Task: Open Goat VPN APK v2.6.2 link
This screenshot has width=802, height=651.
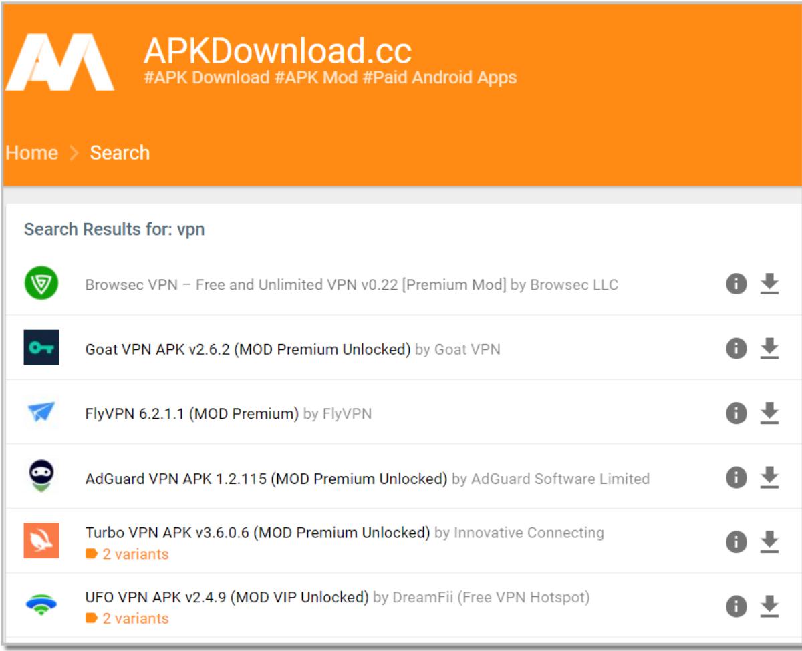Action: click(248, 349)
